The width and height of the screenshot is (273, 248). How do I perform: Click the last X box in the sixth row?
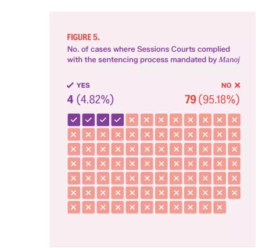[x=234, y=193]
